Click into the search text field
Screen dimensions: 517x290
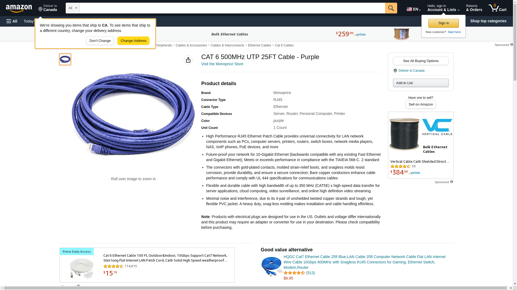(x=232, y=8)
